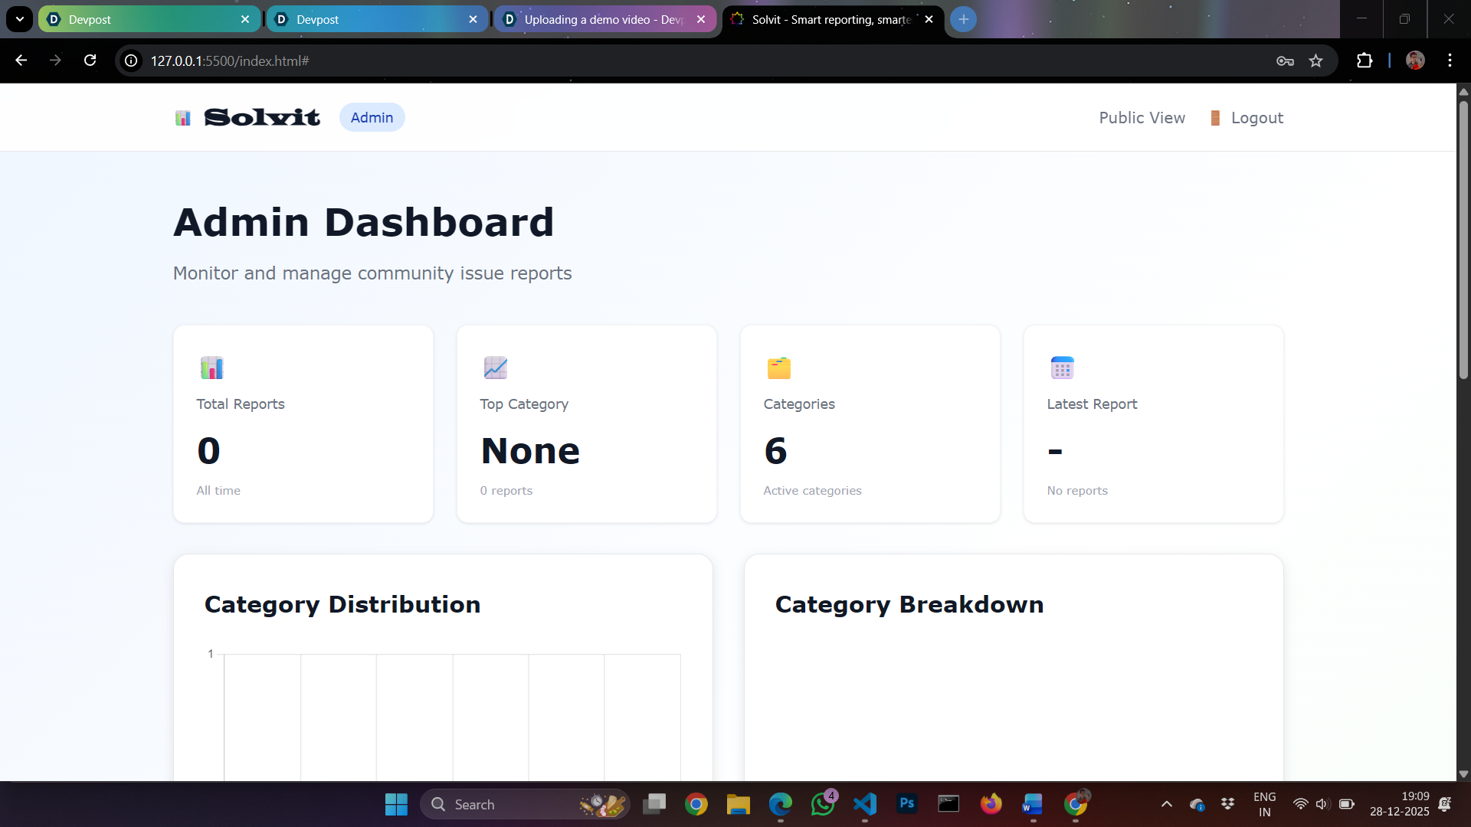Open the Chrome profile avatar

1415,60
